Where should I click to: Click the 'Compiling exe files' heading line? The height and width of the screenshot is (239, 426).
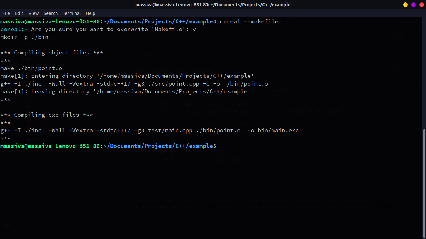coord(46,115)
